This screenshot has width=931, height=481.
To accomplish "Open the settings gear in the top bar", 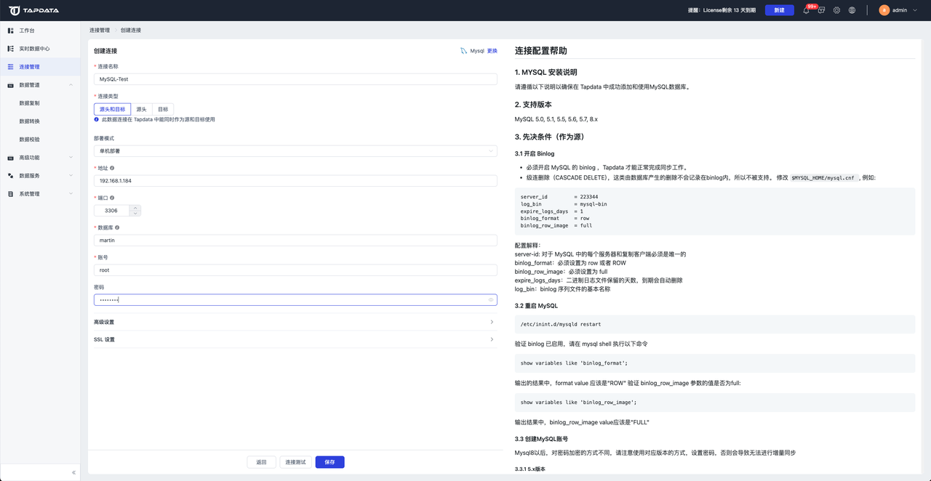I will pos(836,10).
